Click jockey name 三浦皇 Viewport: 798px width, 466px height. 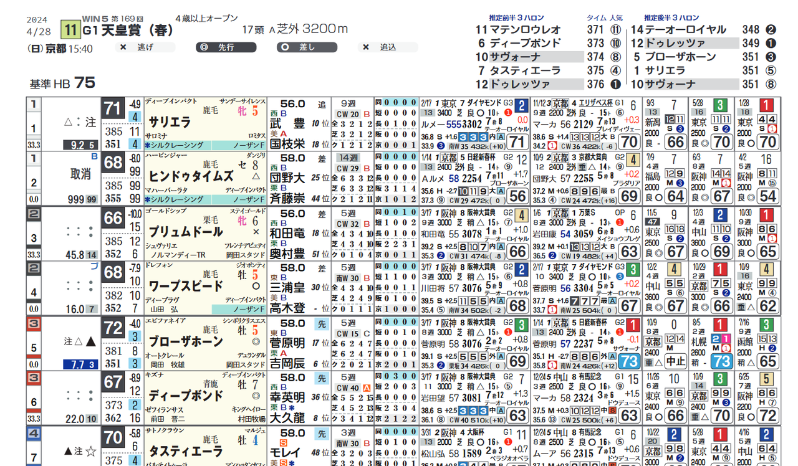point(287,287)
